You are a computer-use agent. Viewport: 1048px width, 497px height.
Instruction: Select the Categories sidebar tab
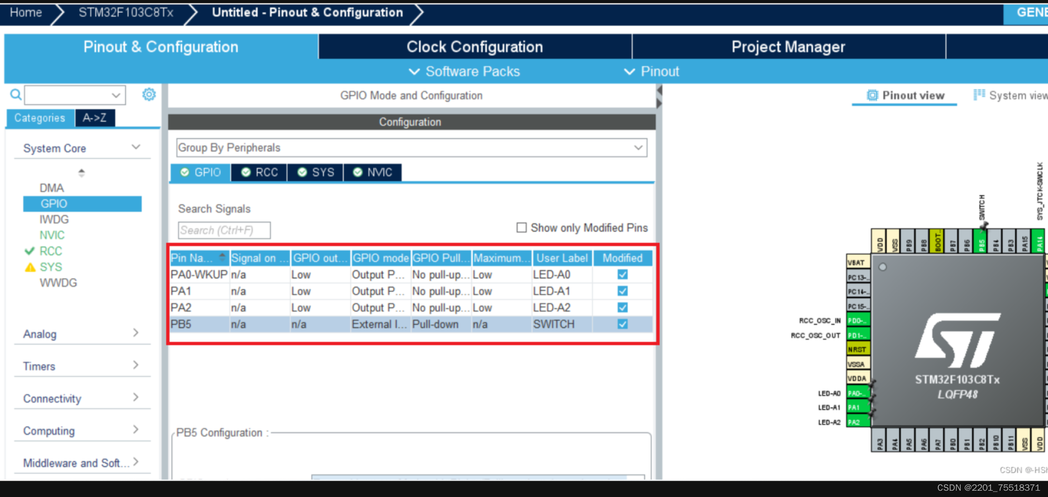point(40,118)
